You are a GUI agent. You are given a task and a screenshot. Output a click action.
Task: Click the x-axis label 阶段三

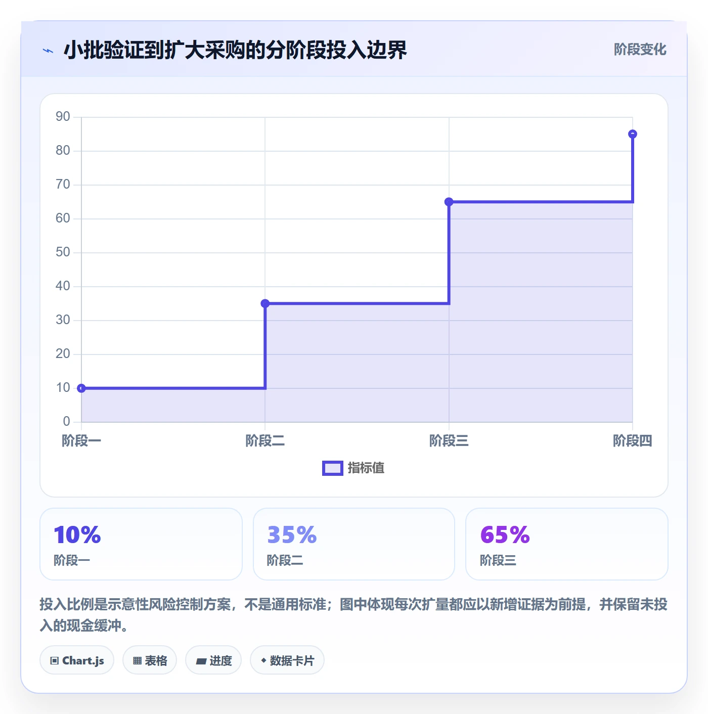[449, 441]
